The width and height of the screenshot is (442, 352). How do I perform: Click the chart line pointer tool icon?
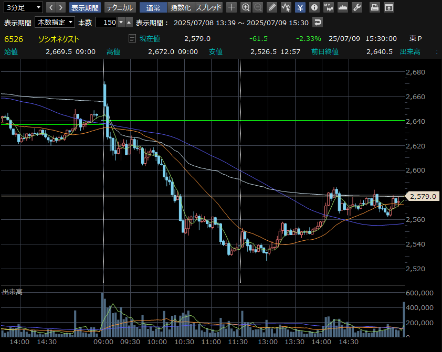[x=286, y=7]
